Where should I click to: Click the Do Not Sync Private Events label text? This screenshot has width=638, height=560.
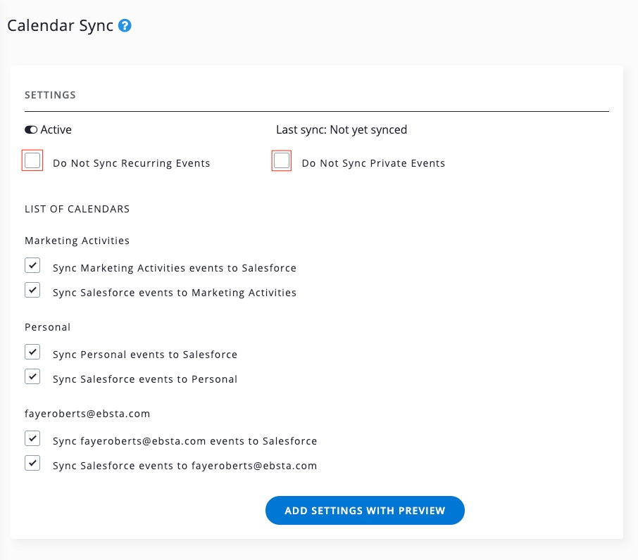click(373, 163)
